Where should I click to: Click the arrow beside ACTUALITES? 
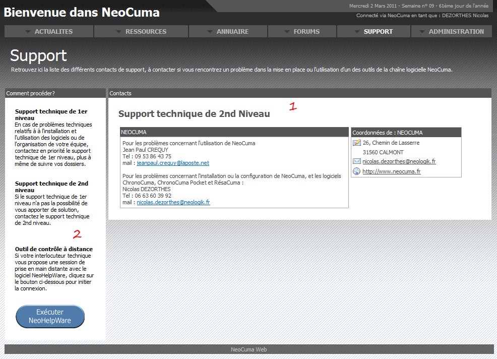click(28, 32)
